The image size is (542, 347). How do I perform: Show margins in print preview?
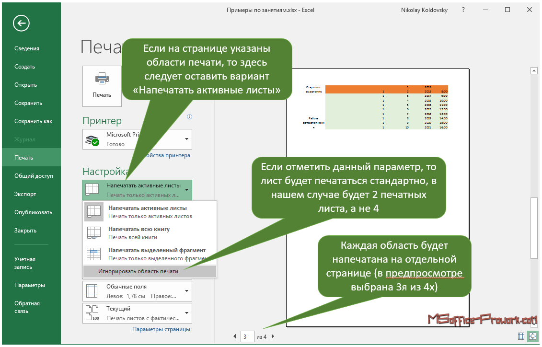521,336
